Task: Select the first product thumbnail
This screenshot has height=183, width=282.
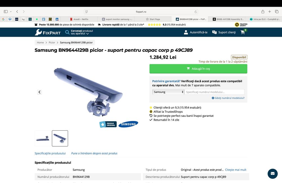Action: [43, 138]
